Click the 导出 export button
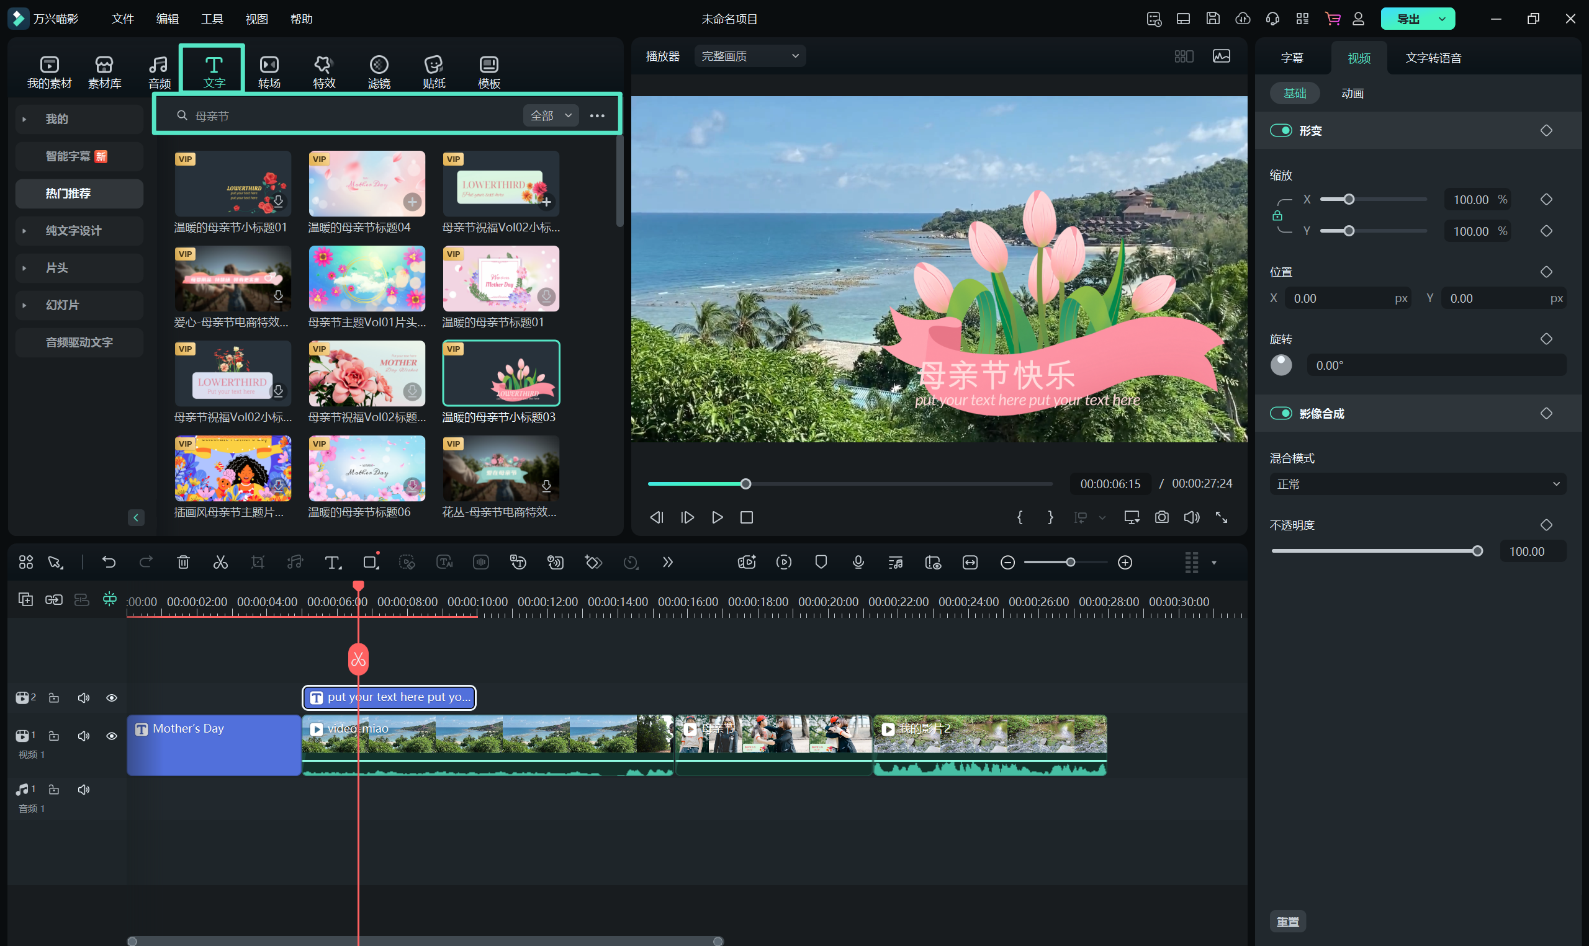1589x946 pixels. [x=1408, y=19]
